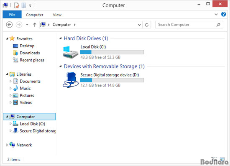
Task: Minimize the Computer window
Action: (199, 5)
